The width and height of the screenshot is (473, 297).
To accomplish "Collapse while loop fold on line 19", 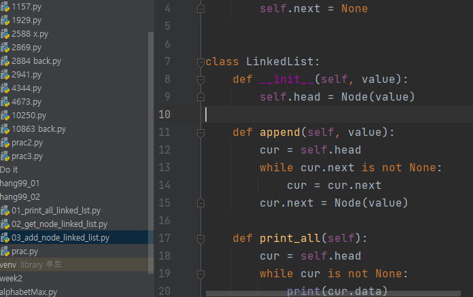I will coord(200,274).
